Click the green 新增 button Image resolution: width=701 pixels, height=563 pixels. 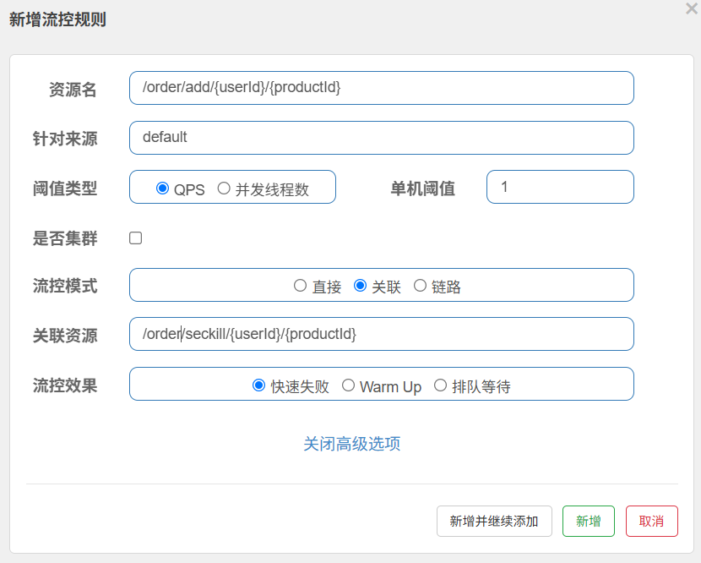588,522
